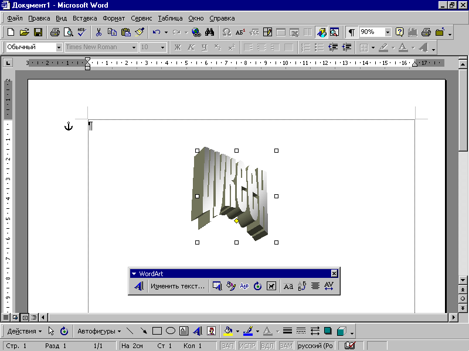Pick the Line tool in Drawing toolbar

[130, 331]
